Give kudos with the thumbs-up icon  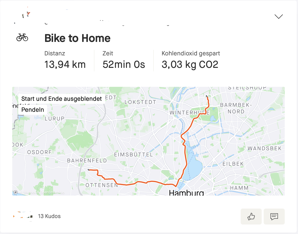point(251,217)
